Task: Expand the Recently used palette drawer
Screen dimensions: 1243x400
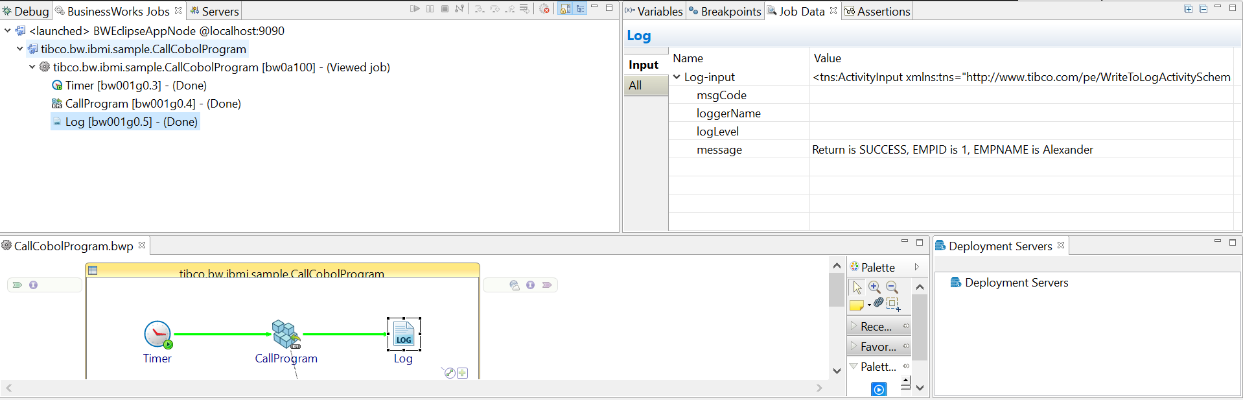Action: tap(854, 326)
